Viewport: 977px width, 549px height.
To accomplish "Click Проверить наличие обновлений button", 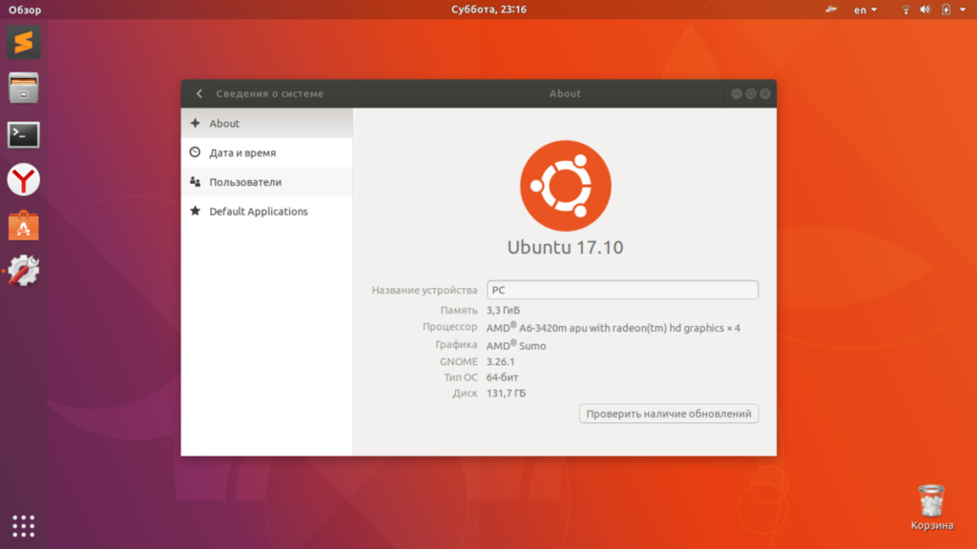I will pyautogui.click(x=669, y=414).
